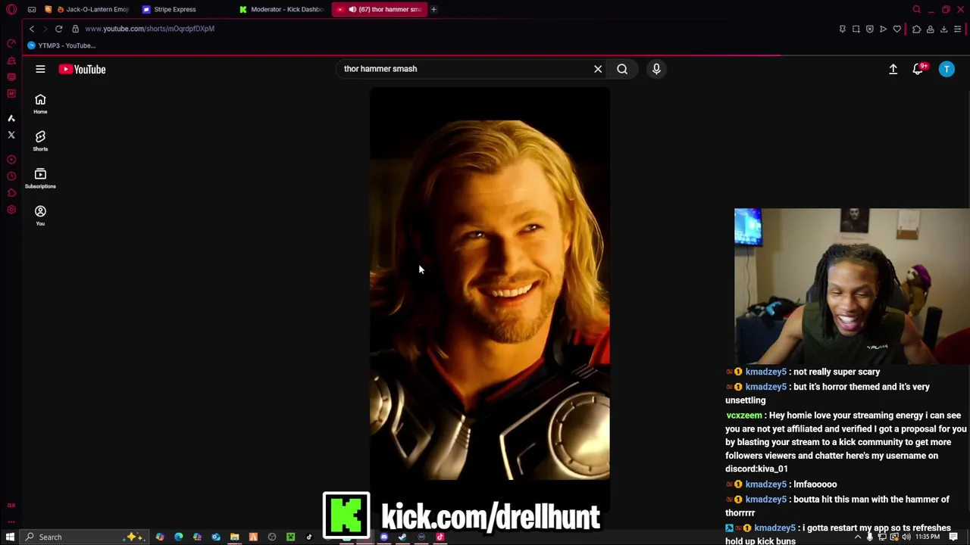970x545 pixels.
Task: Start voice search with microphone
Action: 656,69
